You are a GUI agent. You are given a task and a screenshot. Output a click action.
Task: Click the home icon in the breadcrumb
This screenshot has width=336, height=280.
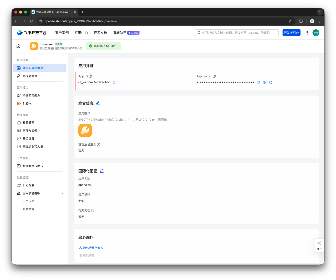19,46
